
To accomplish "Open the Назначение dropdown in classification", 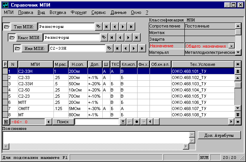I will pyautogui.click(x=232, y=46).
